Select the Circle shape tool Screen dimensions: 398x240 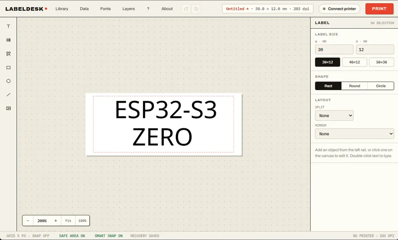click(8, 81)
